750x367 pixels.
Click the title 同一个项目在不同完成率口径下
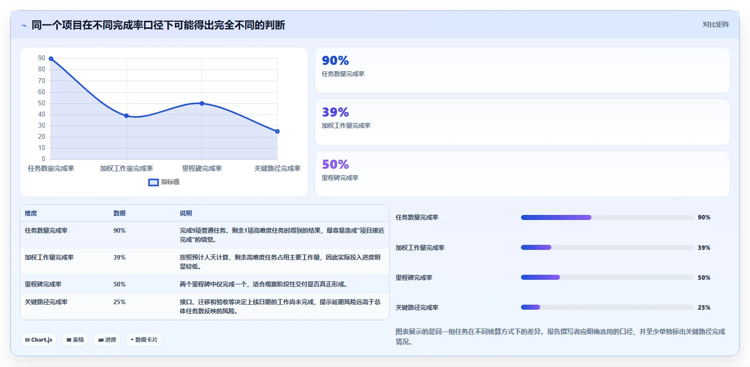(x=158, y=25)
